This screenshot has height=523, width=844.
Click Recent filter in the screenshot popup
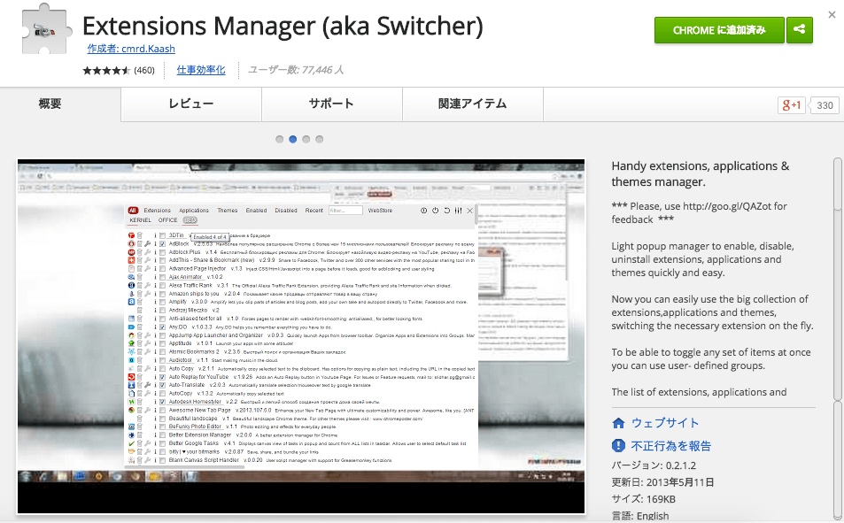click(314, 211)
